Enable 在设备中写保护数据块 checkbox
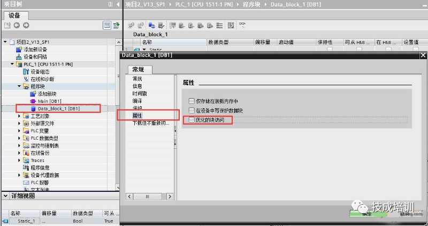The height and width of the screenshot is (226, 428). pyautogui.click(x=192, y=110)
